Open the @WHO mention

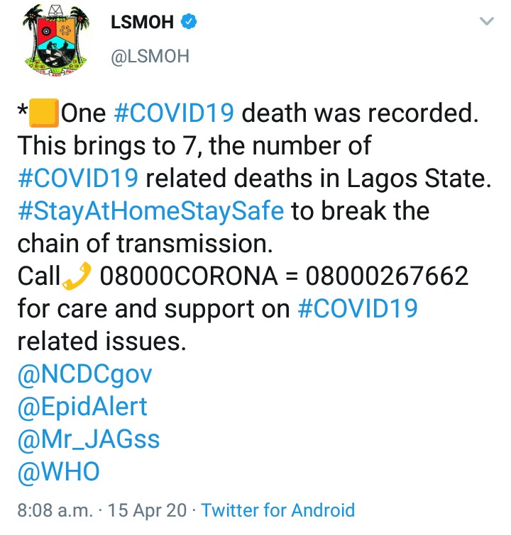(x=58, y=472)
